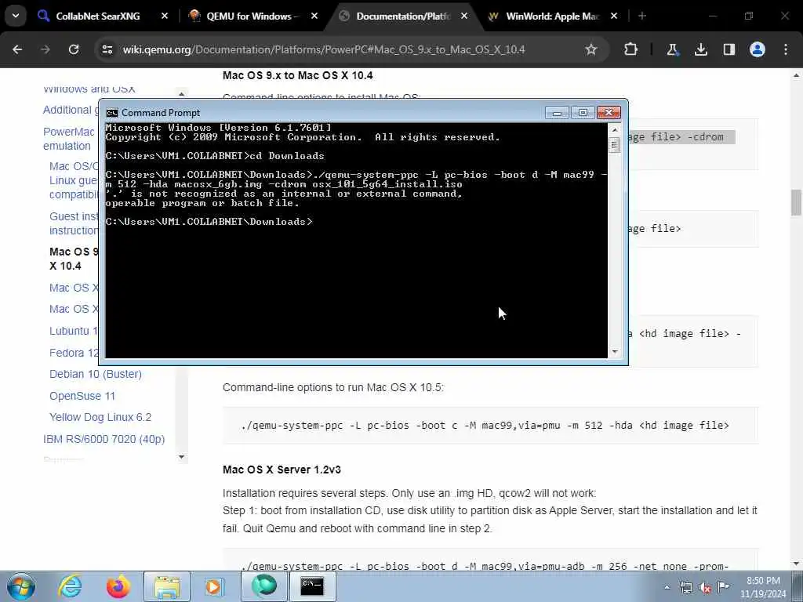The width and height of the screenshot is (803, 602).
Task: Select the Command Prompt taskbar button
Action: click(312, 586)
